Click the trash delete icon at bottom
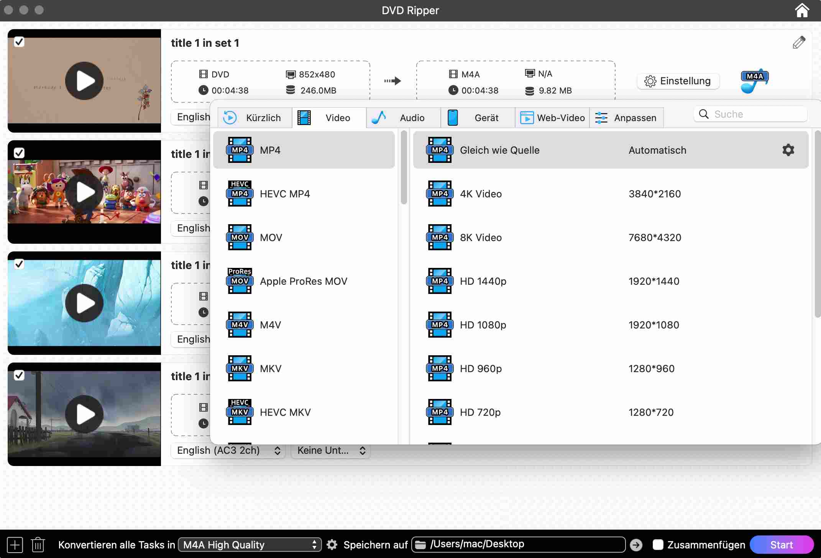The height and width of the screenshot is (558, 821). (38, 545)
